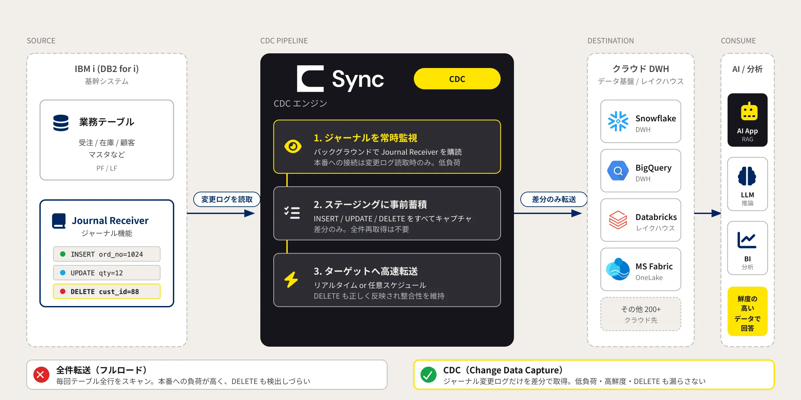Click the "BigQuery" name text
The height and width of the screenshot is (400, 801).
coord(653,168)
